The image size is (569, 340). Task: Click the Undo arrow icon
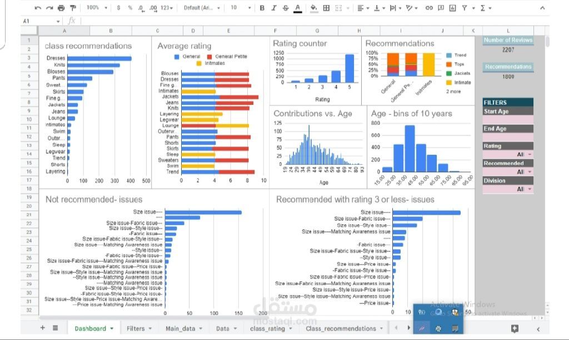pyautogui.click(x=38, y=8)
